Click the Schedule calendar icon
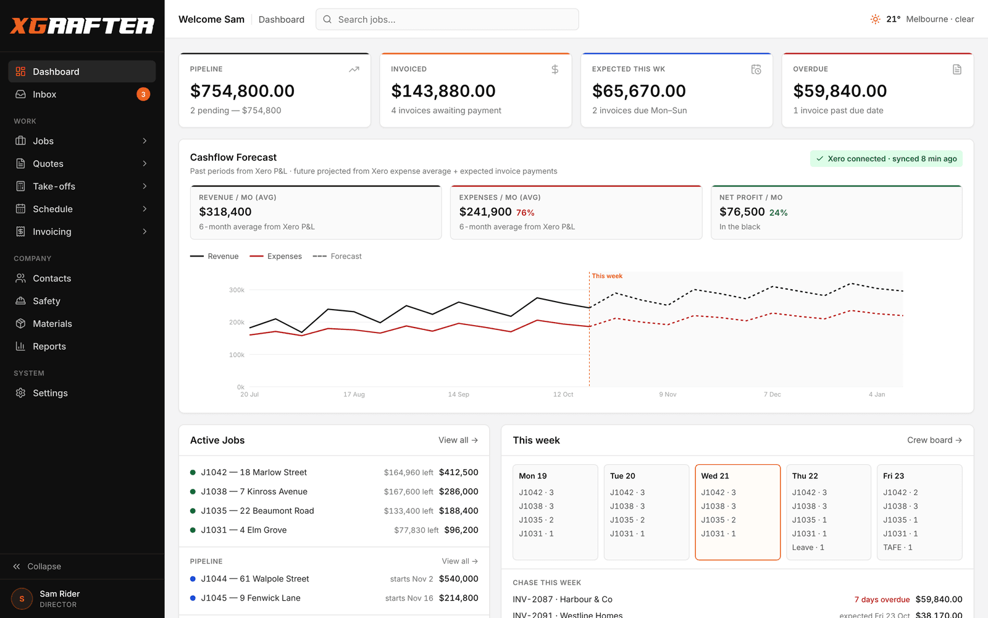 20,209
